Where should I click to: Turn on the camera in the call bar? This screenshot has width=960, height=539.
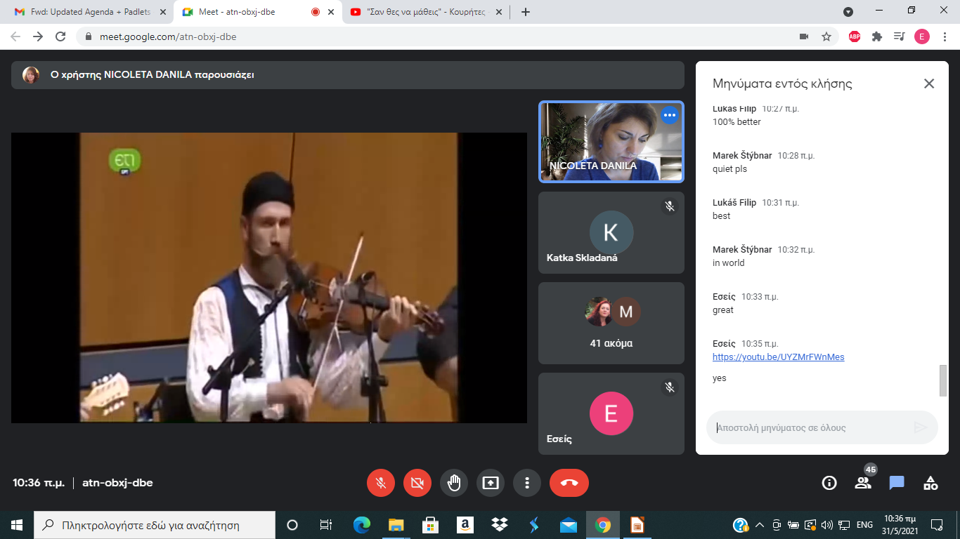[x=417, y=483]
